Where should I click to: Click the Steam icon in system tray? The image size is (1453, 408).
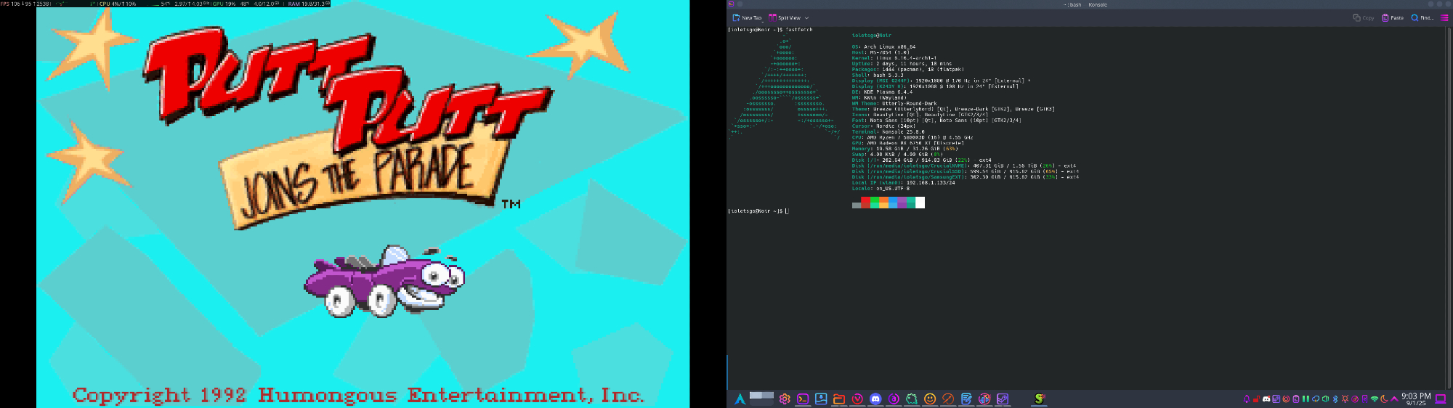click(1276, 399)
